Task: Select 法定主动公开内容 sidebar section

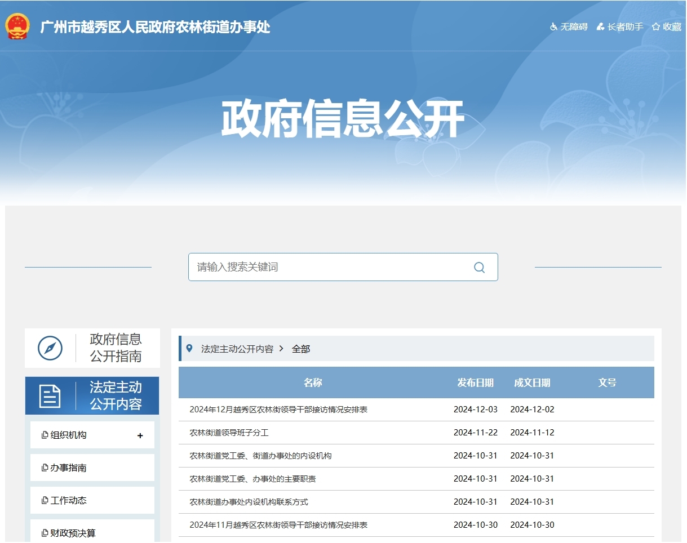Action: [92, 396]
